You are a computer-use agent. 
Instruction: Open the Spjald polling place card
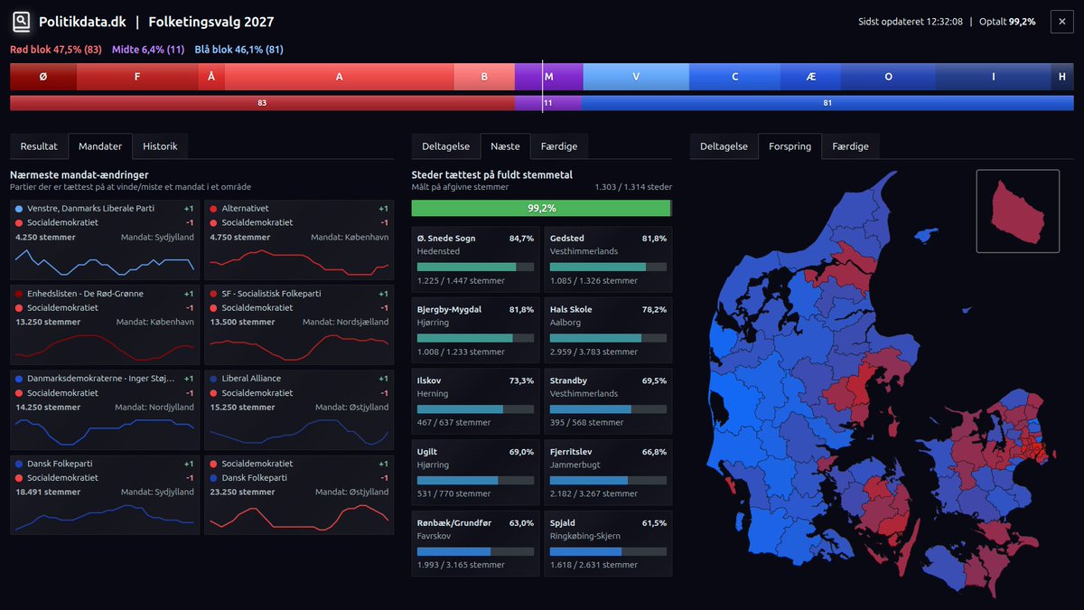(x=608, y=543)
